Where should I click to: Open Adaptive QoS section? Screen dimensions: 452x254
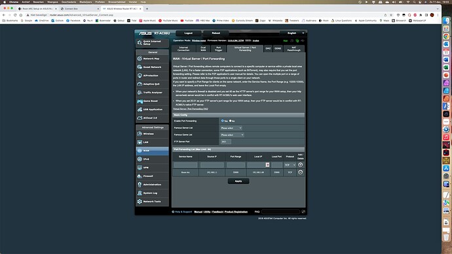click(x=152, y=84)
